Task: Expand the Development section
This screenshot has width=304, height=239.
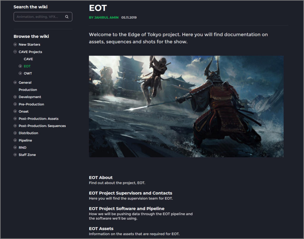Action: pos(15,97)
